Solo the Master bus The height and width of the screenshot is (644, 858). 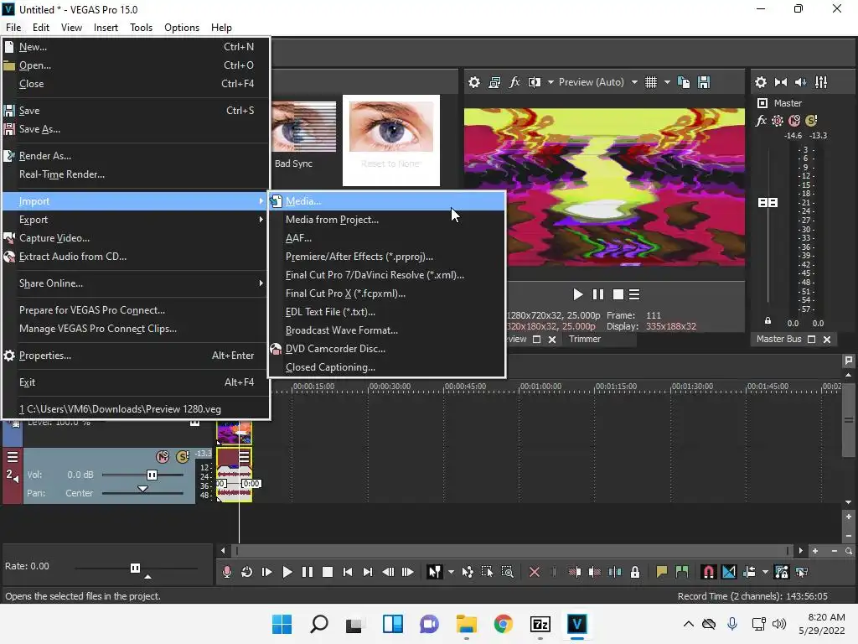(x=811, y=121)
